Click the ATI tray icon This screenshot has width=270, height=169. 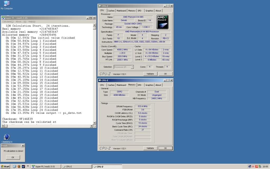(257, 167)
